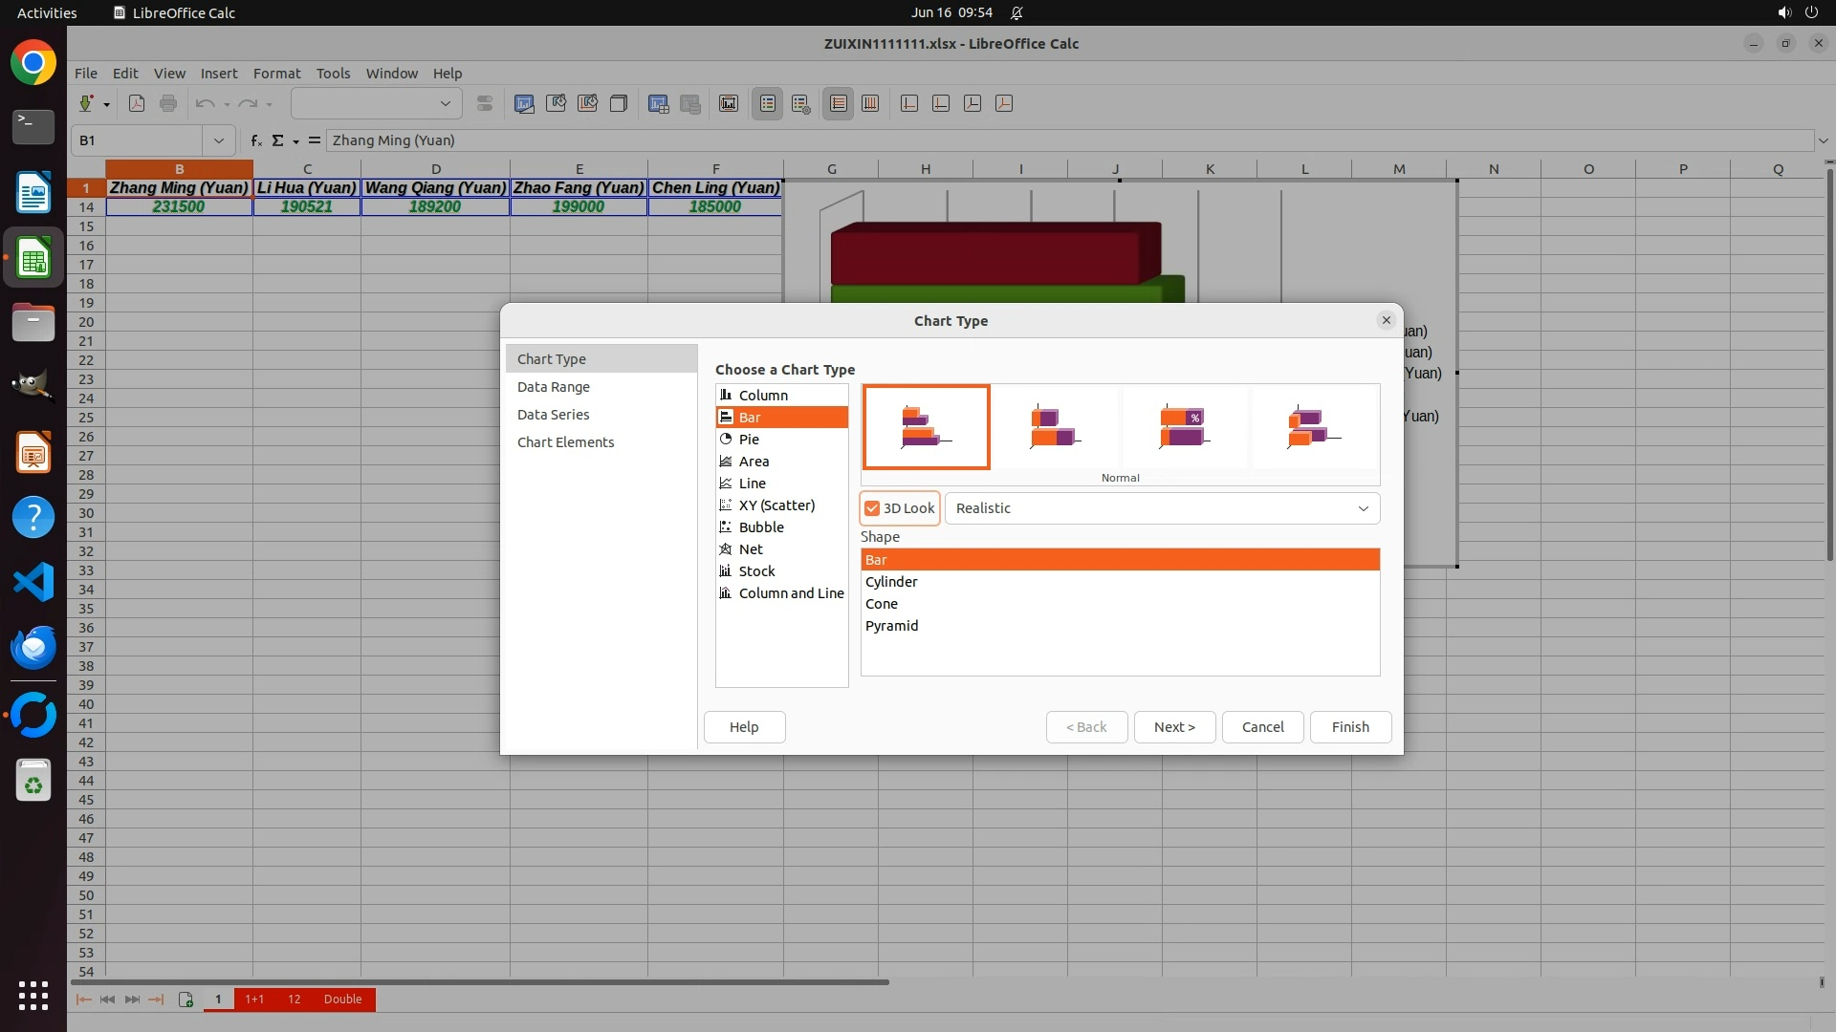Click the Finish button
The width and height of the screenshot is (1836, 1032).
1350,727
